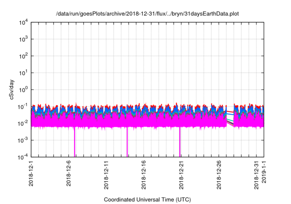Click the magenta dropout spike near 2018-12-7

point(75,142)
